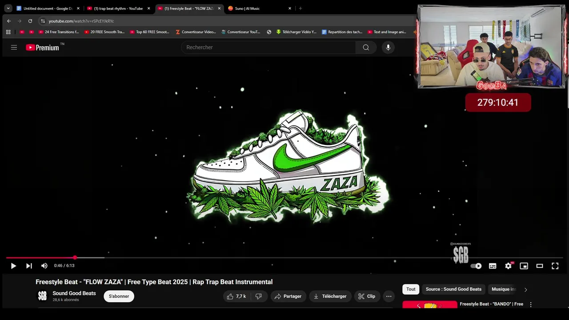Open the Freestyle Beat BANDO thumbnail
This screenshot has height=320, width=569.
[429, 305]
